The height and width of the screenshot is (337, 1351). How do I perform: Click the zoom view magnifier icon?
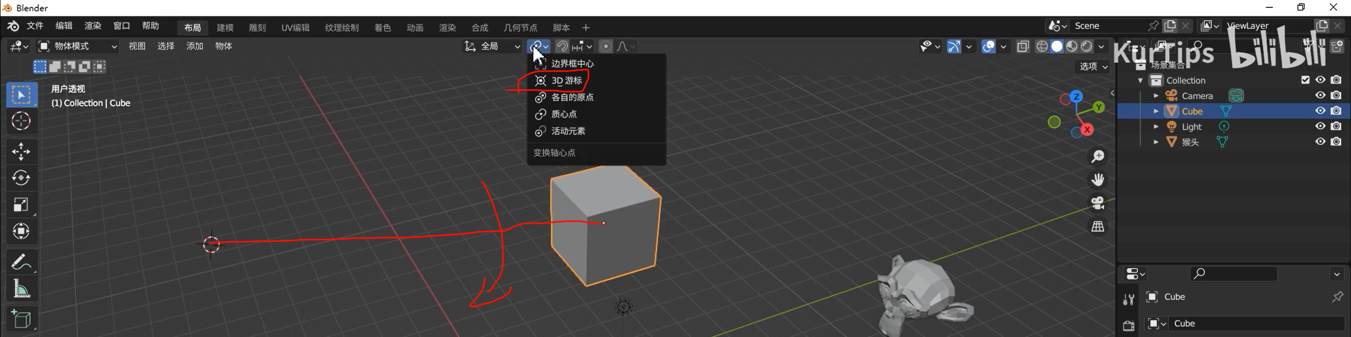tap(1098, 156)
